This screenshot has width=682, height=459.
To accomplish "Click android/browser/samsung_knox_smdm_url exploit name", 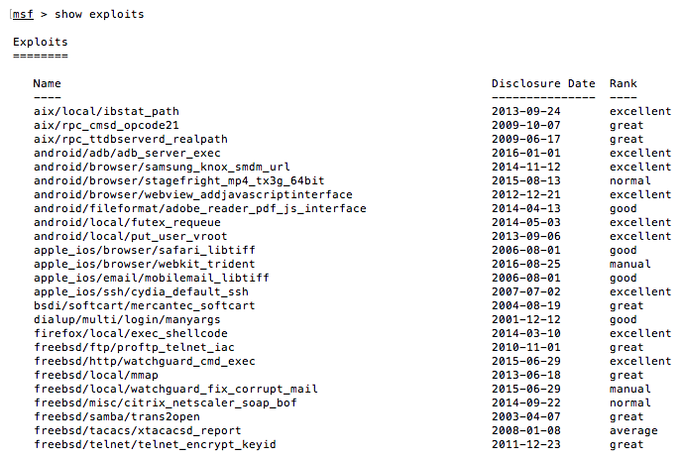I will pos(162,168).
